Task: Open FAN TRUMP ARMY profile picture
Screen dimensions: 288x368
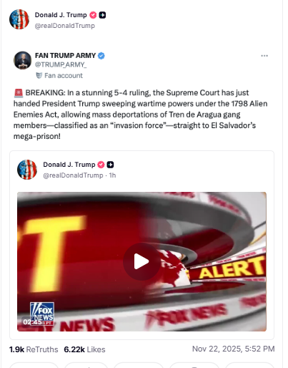Action: 22,60
